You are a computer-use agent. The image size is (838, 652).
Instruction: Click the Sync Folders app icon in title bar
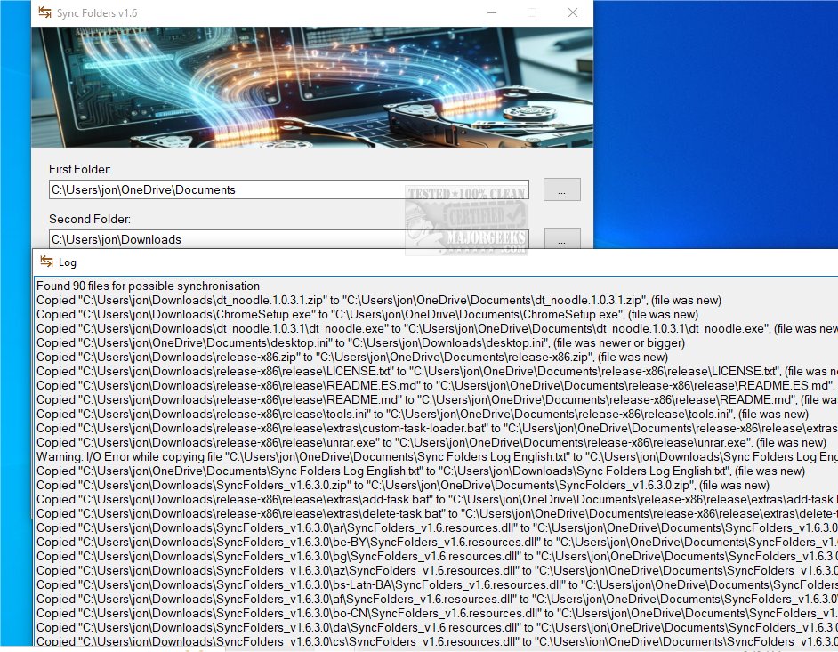44,12
